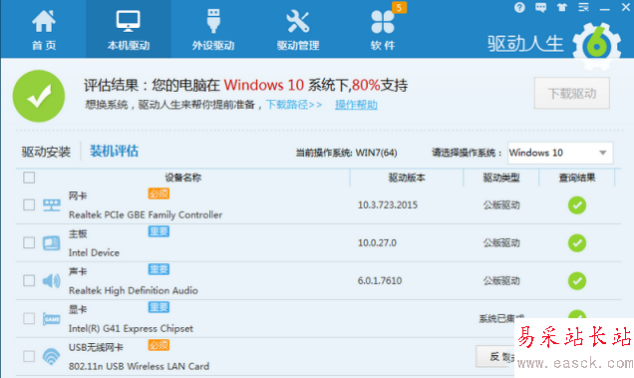Click green result check for 主板 row
The image size is (634, 378).
coord(577,242)
